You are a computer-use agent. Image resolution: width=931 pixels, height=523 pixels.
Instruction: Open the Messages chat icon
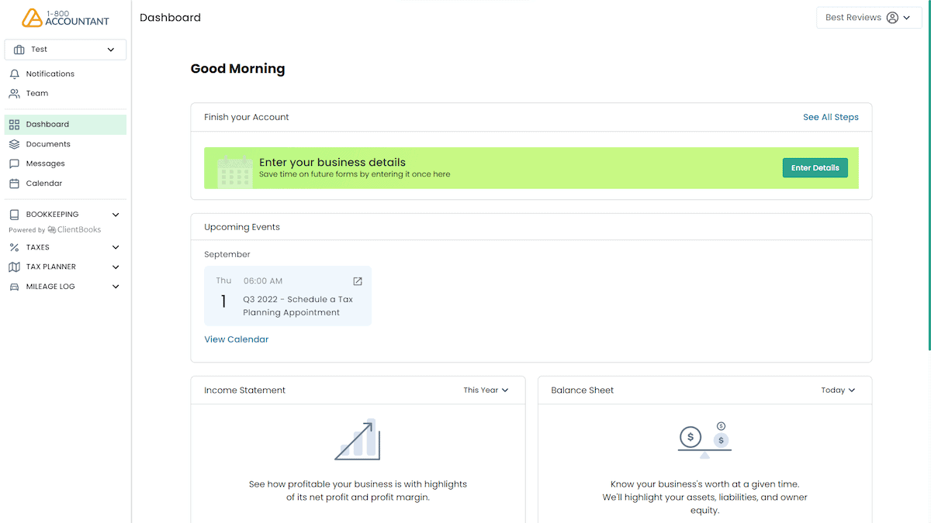14,163
